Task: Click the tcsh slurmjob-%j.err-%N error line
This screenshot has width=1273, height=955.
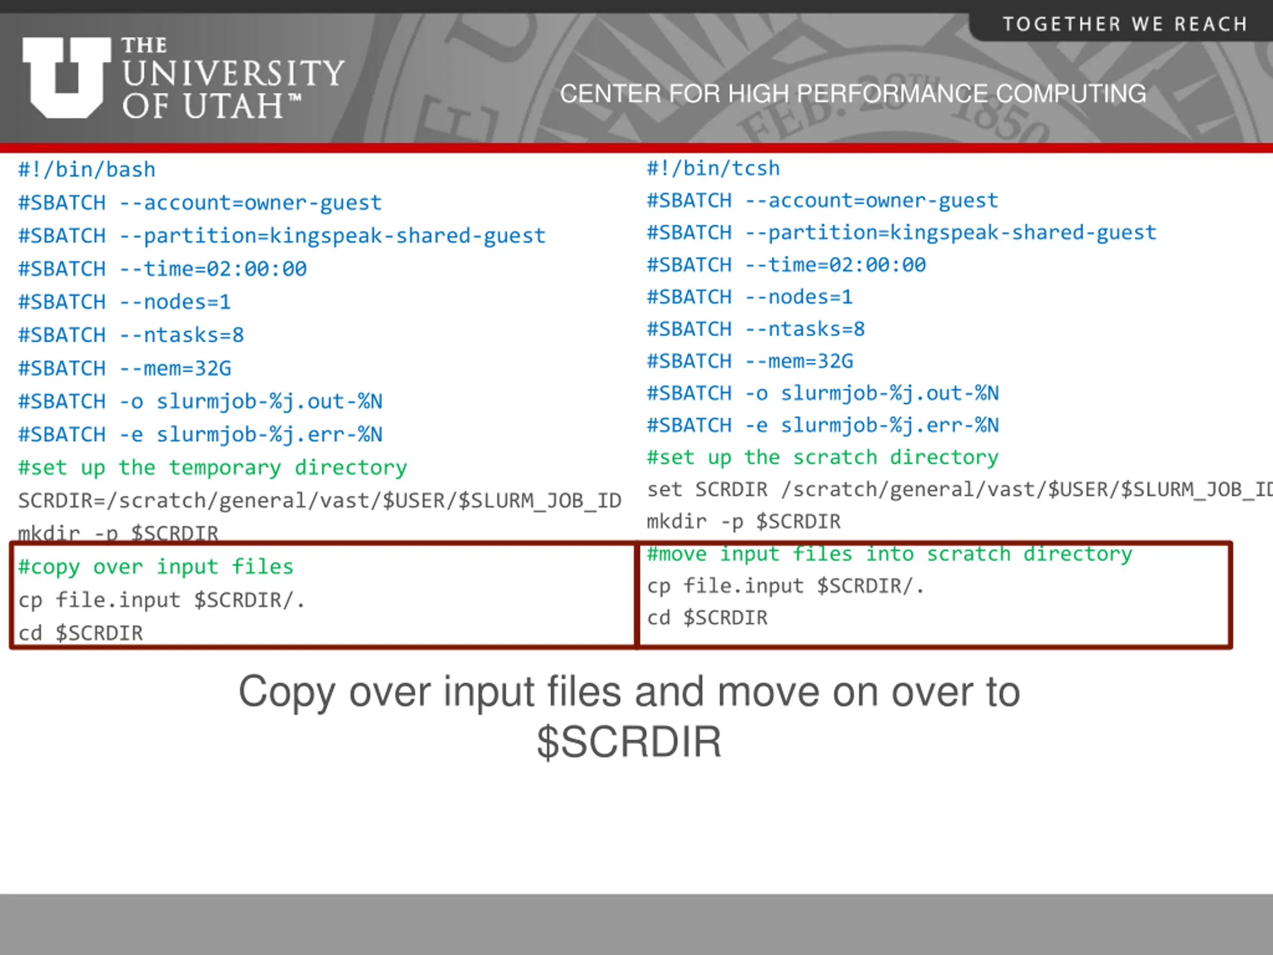Action: coord(822,425)
